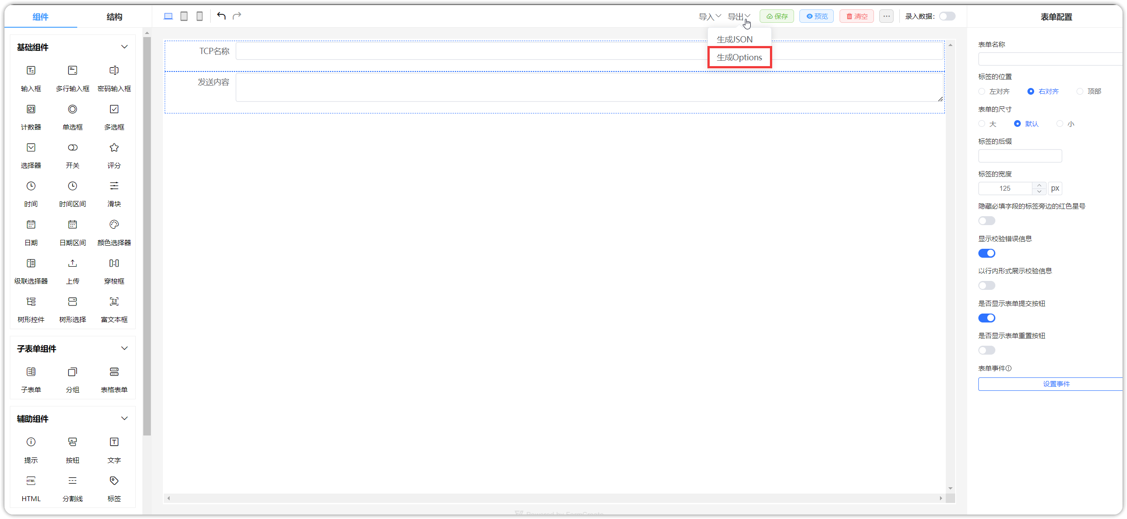Disable the 显示校验错误信息 switch

(x=986, y=253)
